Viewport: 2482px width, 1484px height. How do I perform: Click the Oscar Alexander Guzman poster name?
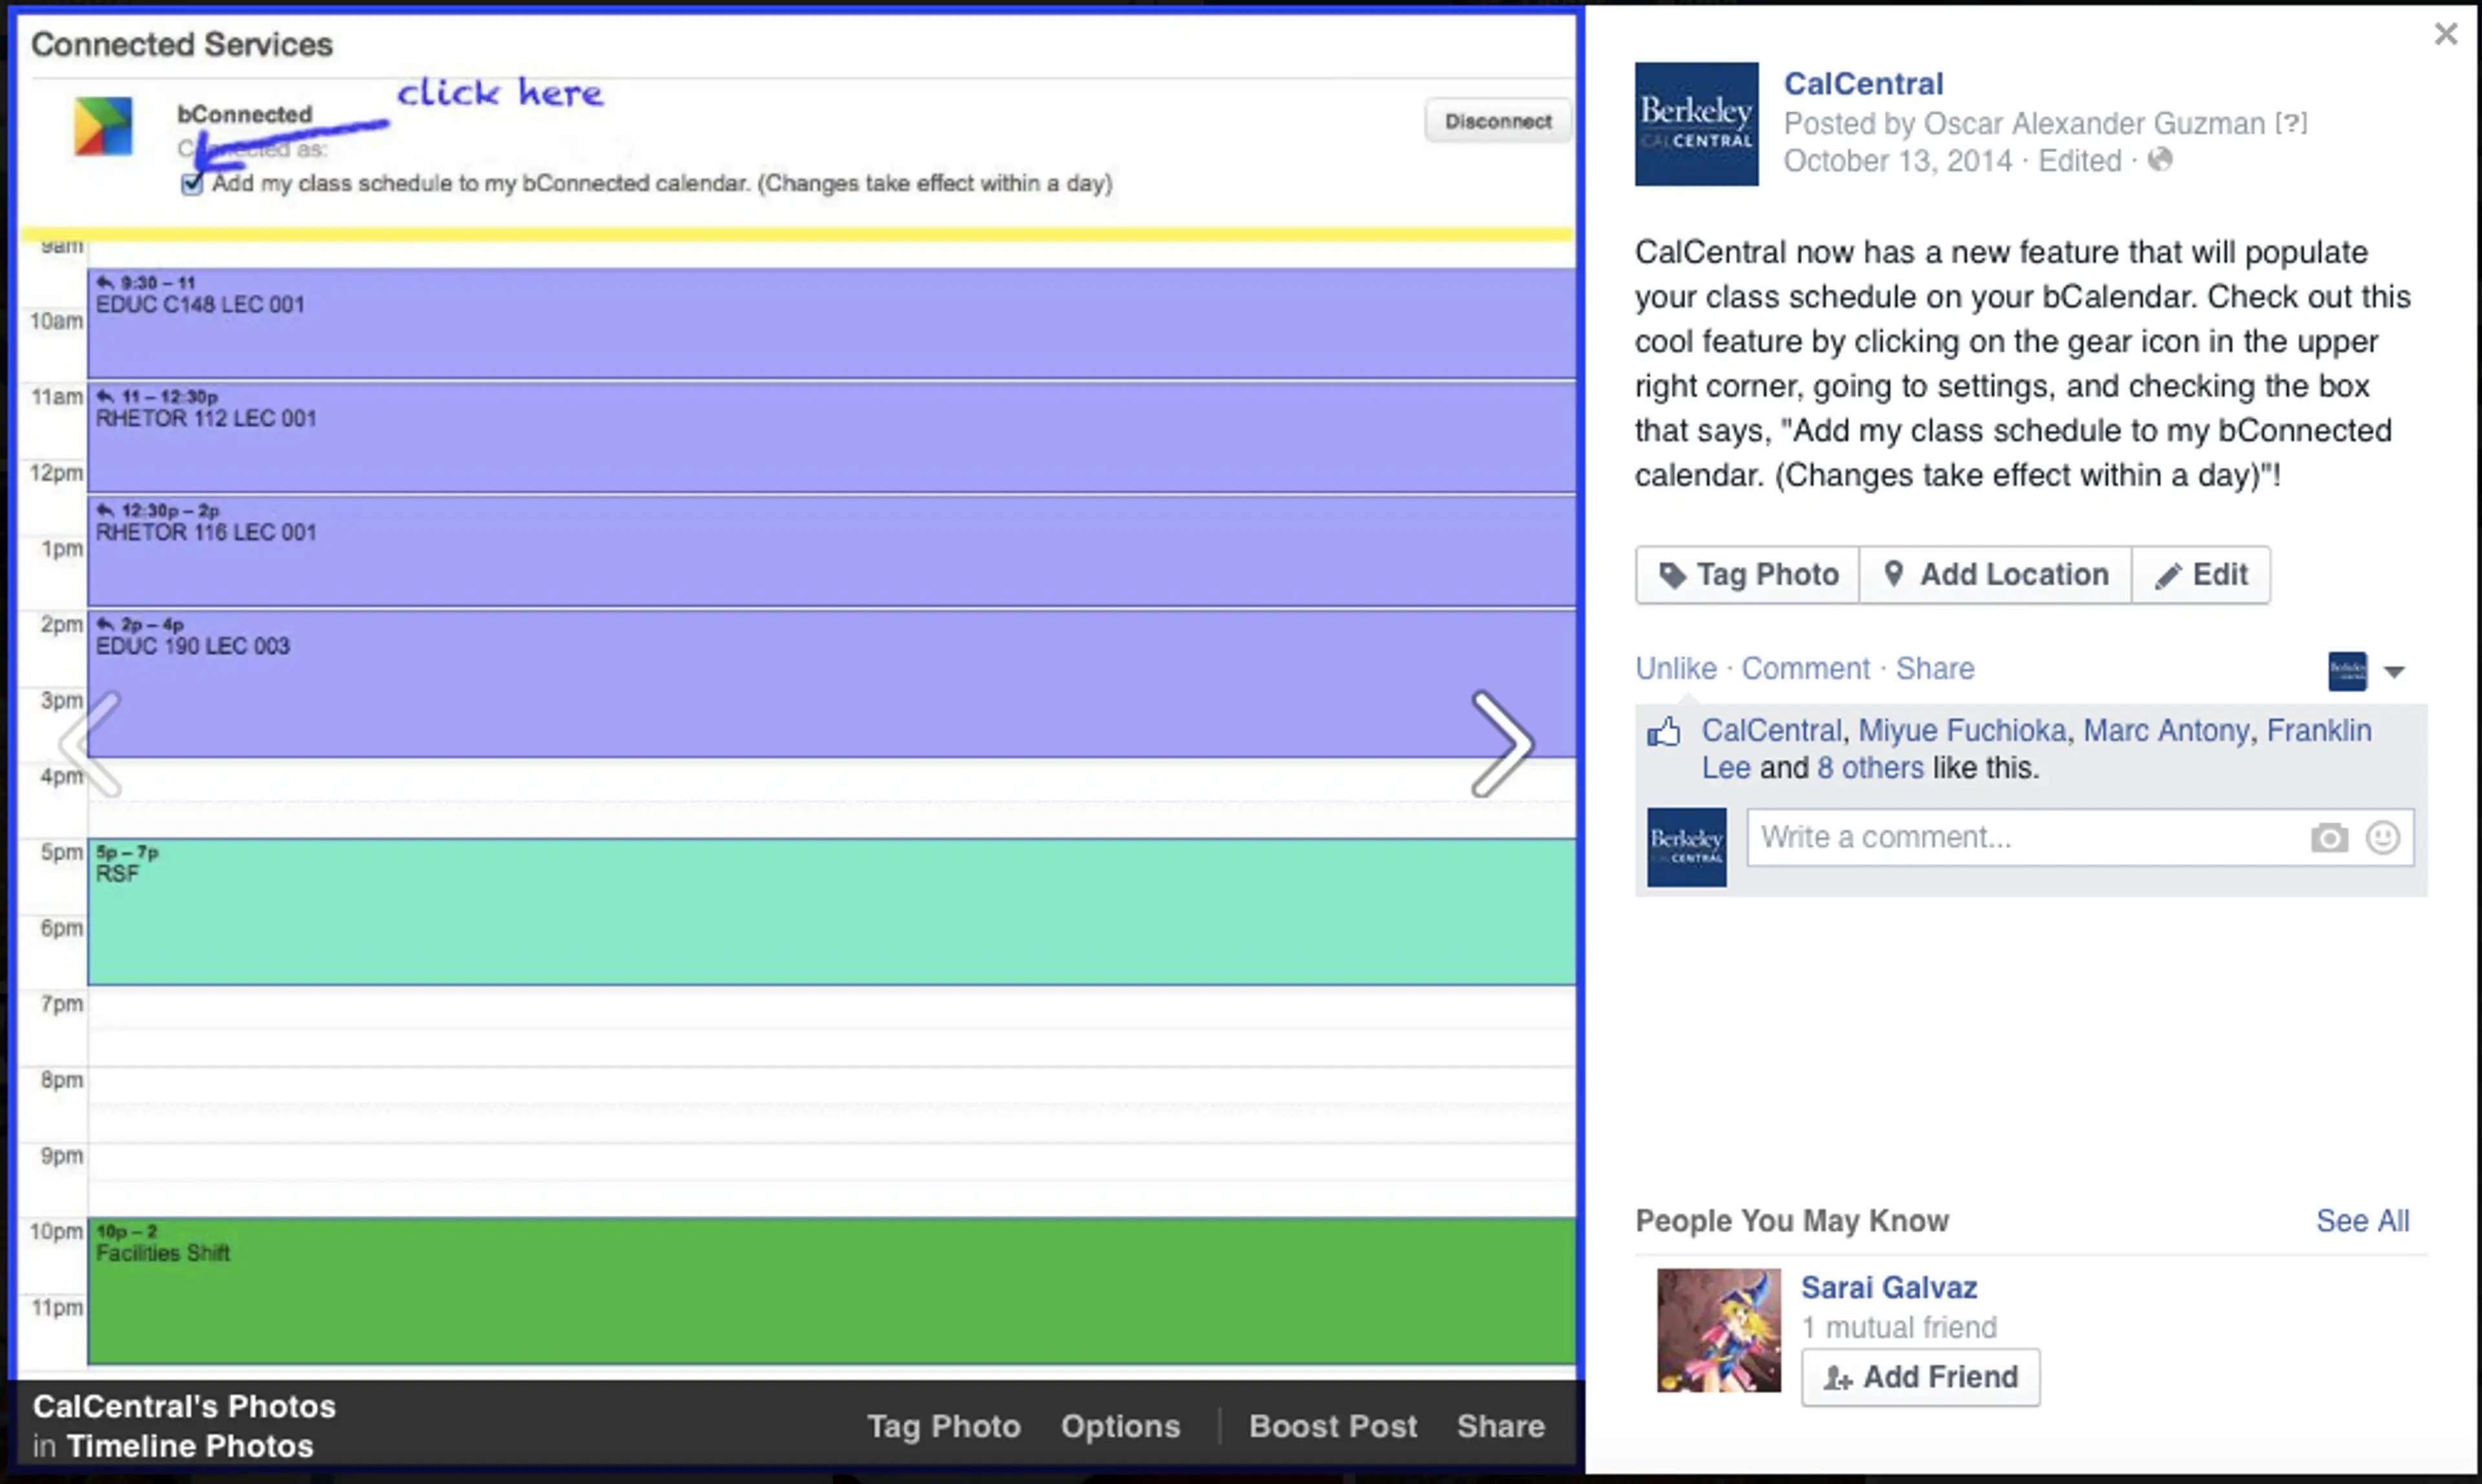tap(2094, 123)
